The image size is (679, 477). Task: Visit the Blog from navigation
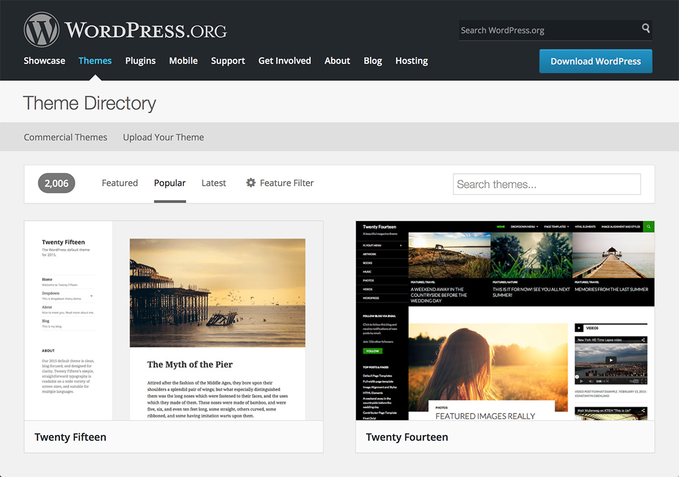click(x=373, y=61)
